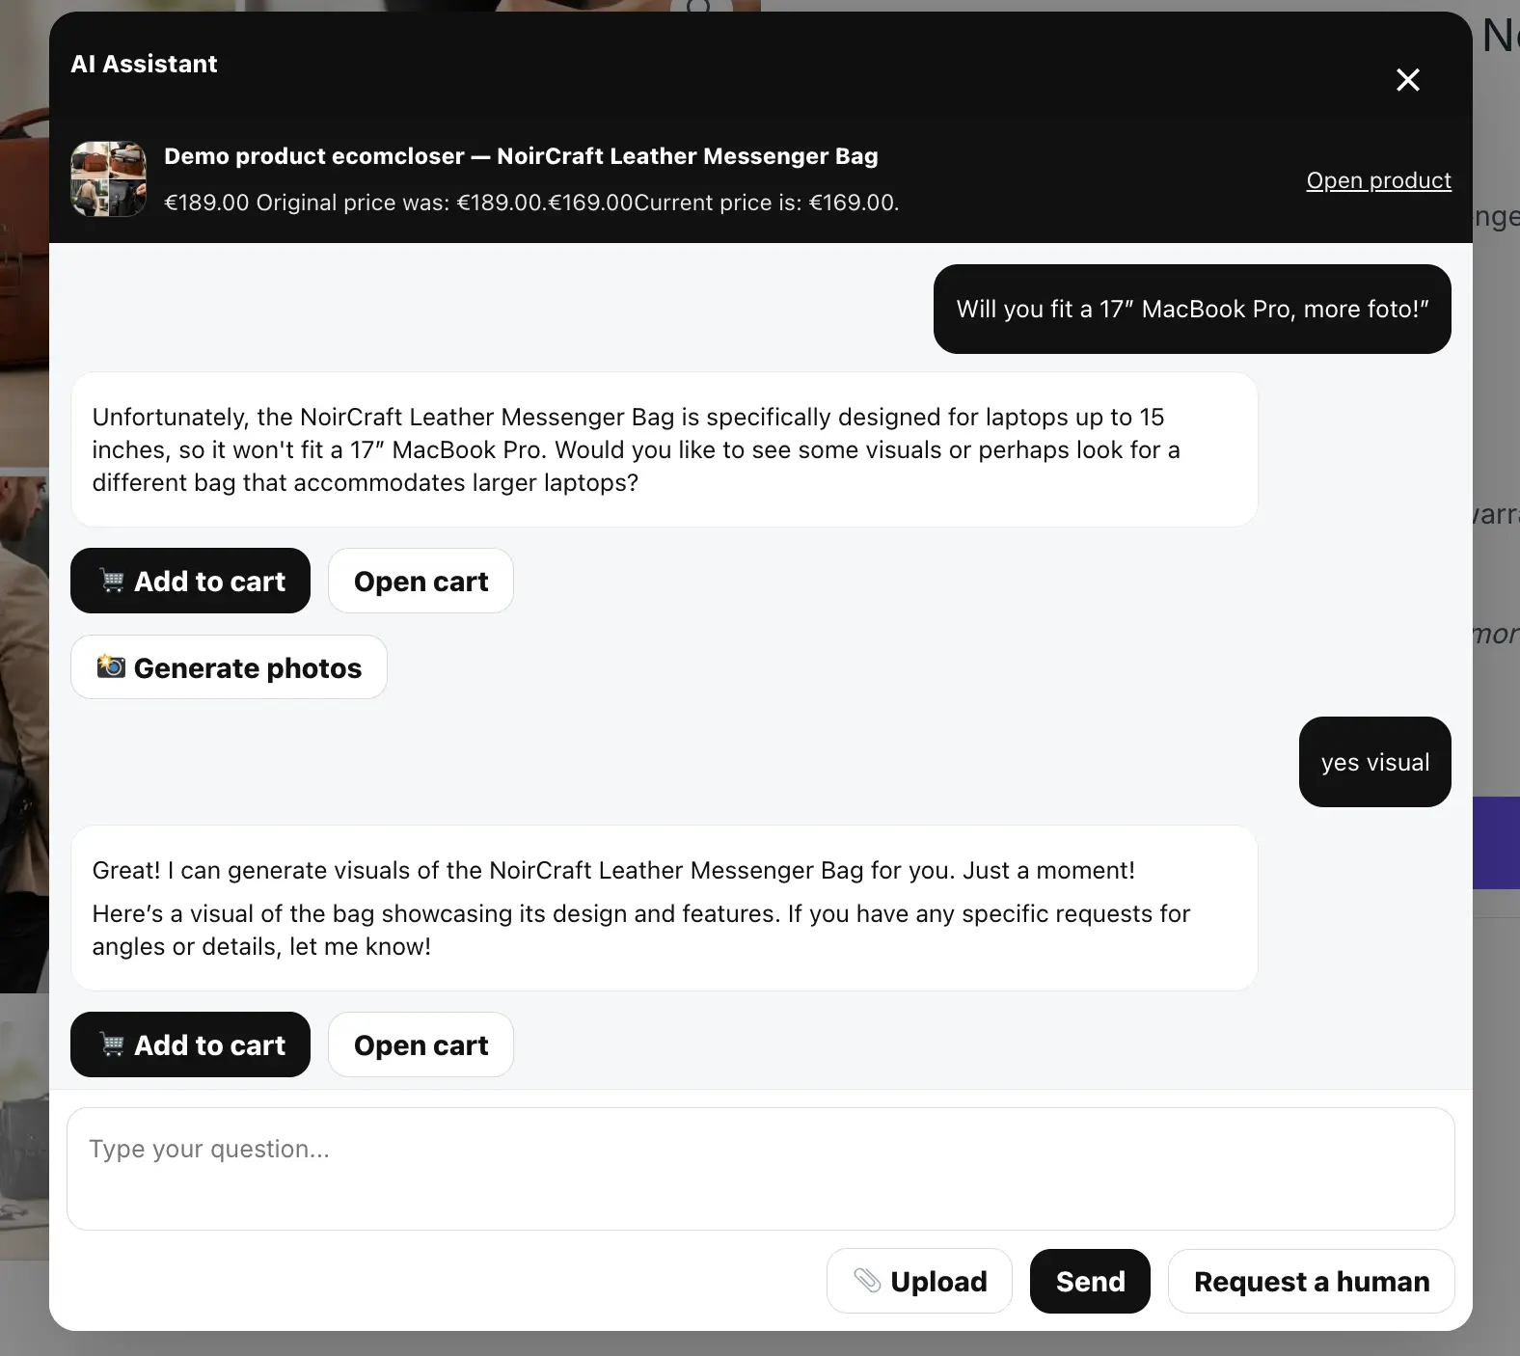The image size is (1520, 1356).
Task: Open cart below the visuals reply
Action: click(421, 1045)
